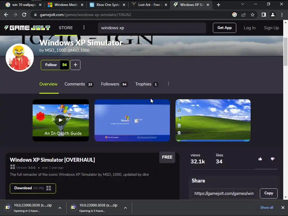Click the address bar URL
The height and width of the screenshot is (216, 288).
(x=85, y=15)
